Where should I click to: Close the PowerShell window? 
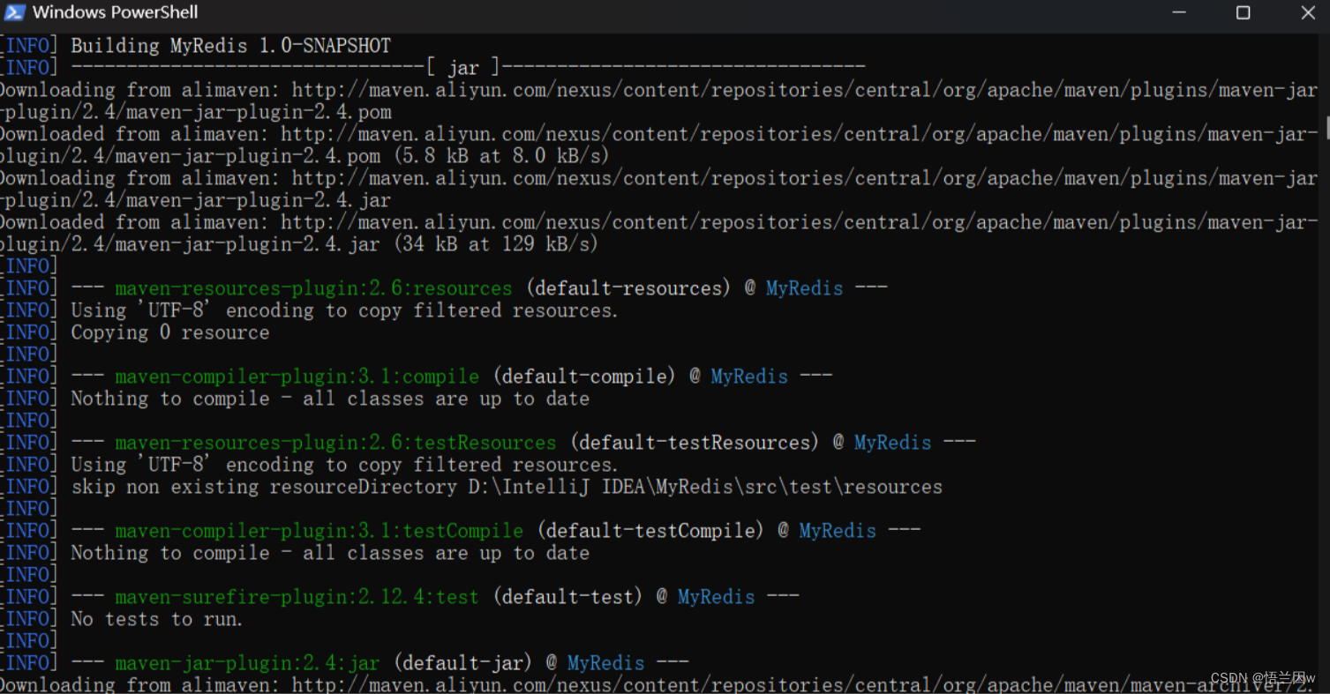click(1308, 12)
